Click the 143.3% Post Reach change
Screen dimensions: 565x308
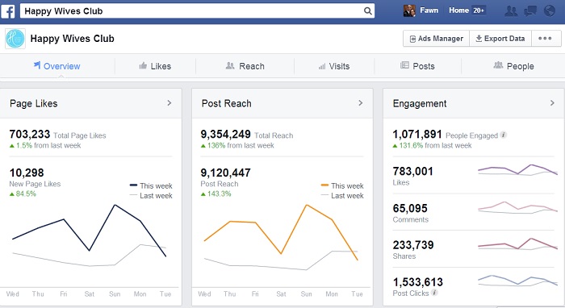coord(216,194)
